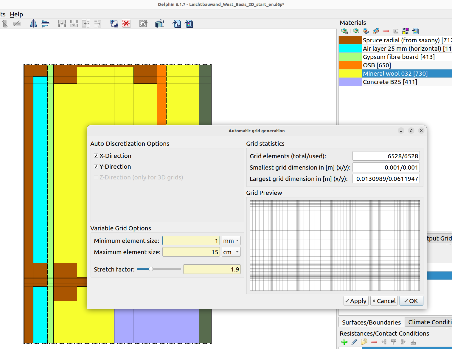
Task: Select the Spruce radial material row
Action: [395, 40]
